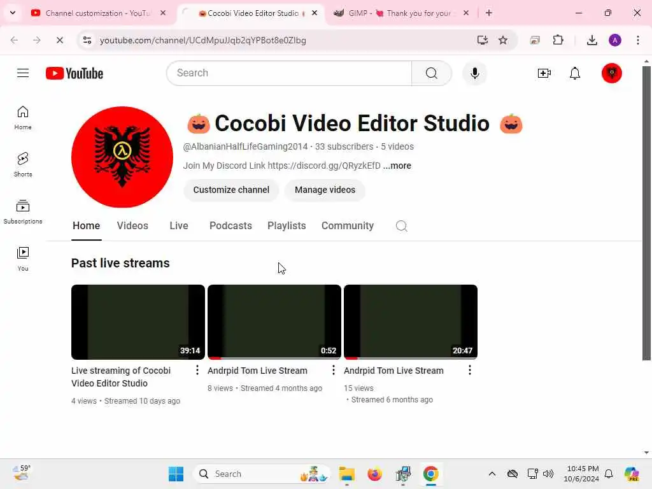
Task: Open options for Live streaming of Cocobi video
Action: [x=197, y=370]
